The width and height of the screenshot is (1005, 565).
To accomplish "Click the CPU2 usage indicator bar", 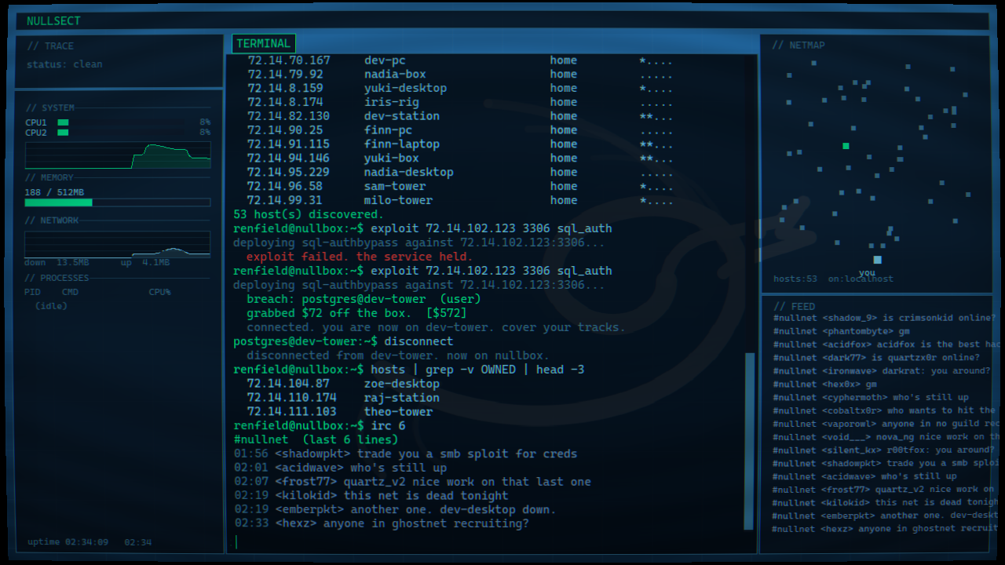I will click(63, 133).
